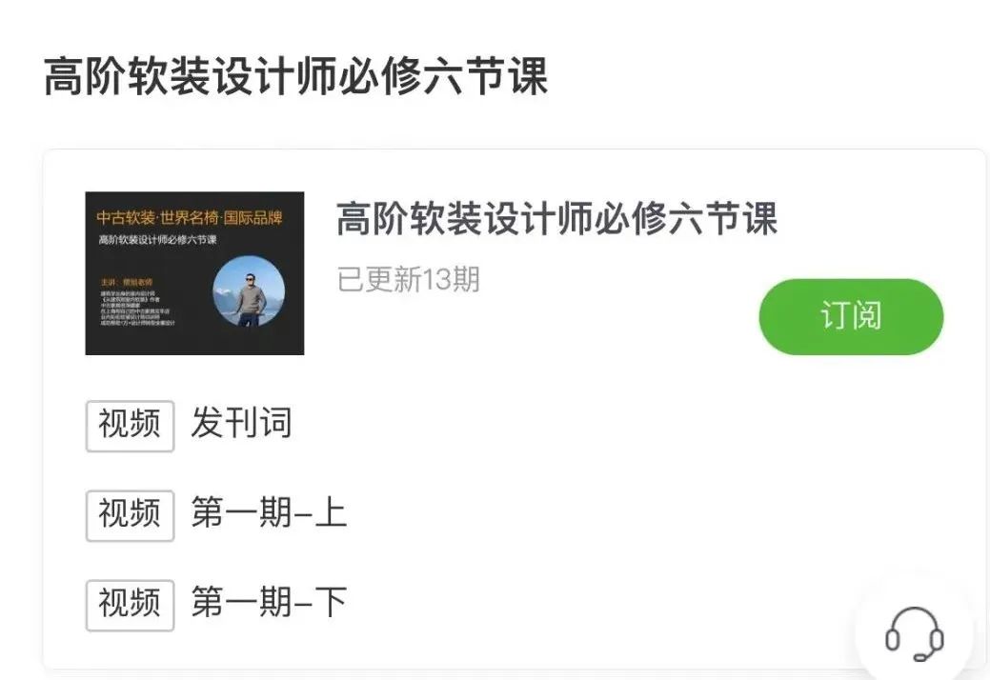990x680 pixels.
Task: Click the orange 主讲 instructor label on cover
Action: (x=127, y=282)
